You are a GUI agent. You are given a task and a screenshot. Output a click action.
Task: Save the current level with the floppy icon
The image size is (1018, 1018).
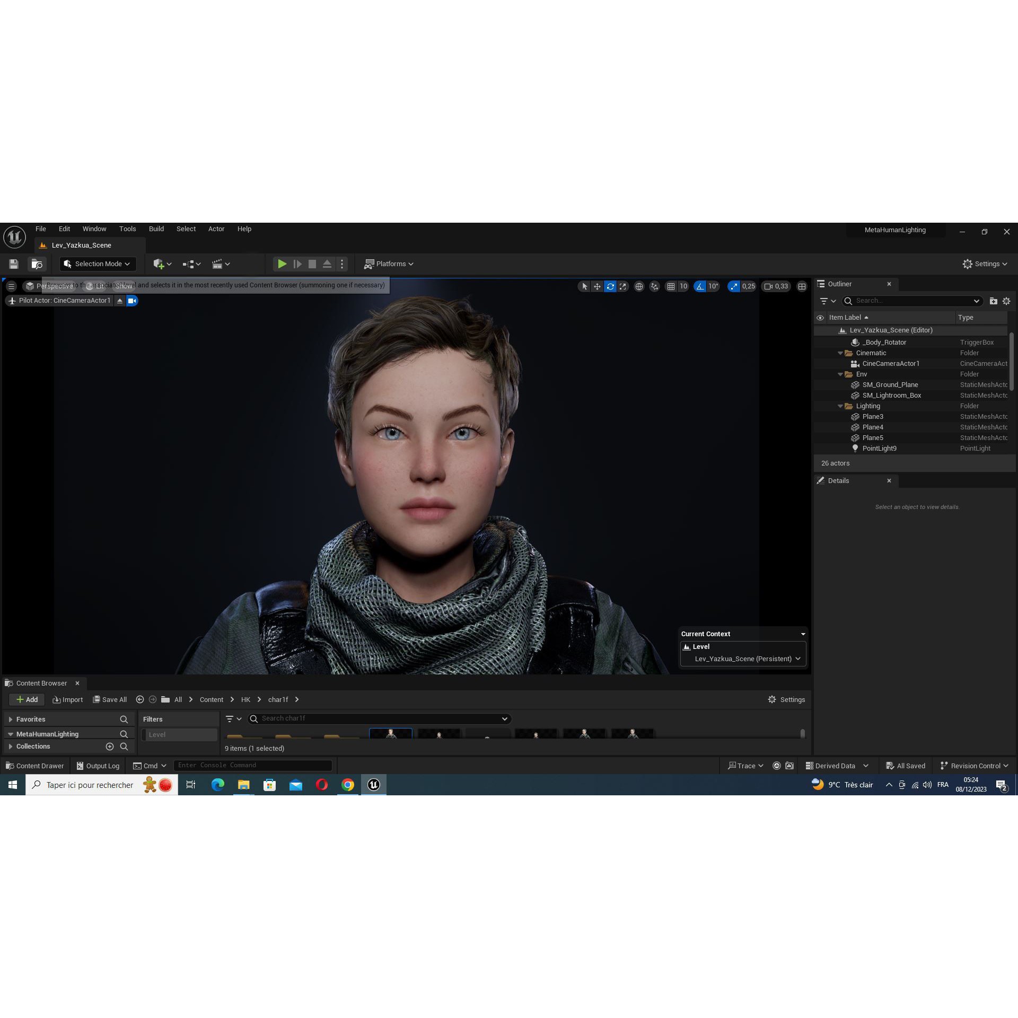[14, 264]
